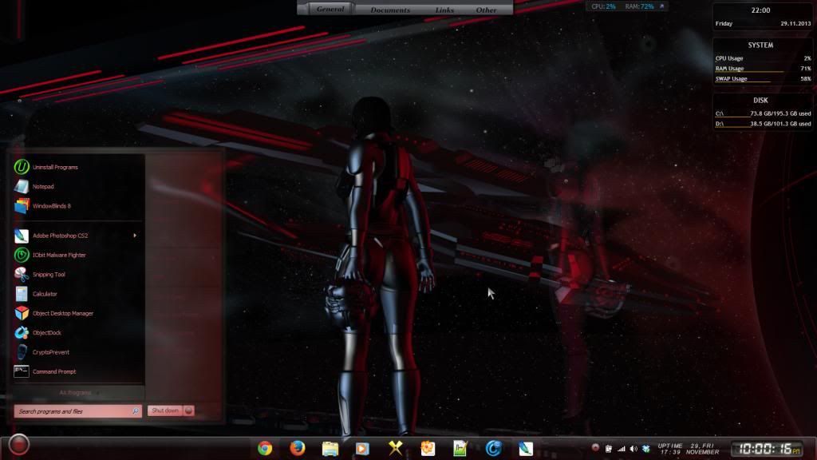Click the magnifier icon in the search box
This screenshot has height=460, width=817.
pos(135,411)
